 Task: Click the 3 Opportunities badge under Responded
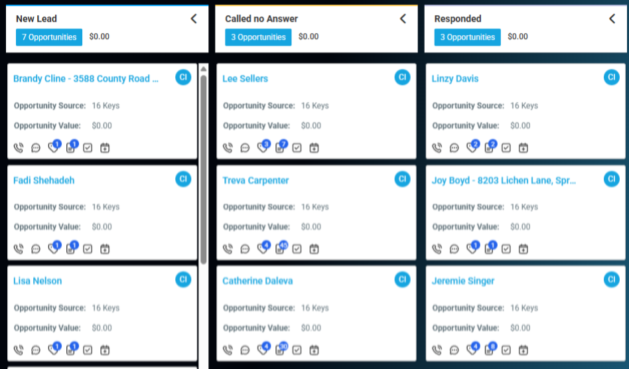pyautogui.click(x=468, y=37)
